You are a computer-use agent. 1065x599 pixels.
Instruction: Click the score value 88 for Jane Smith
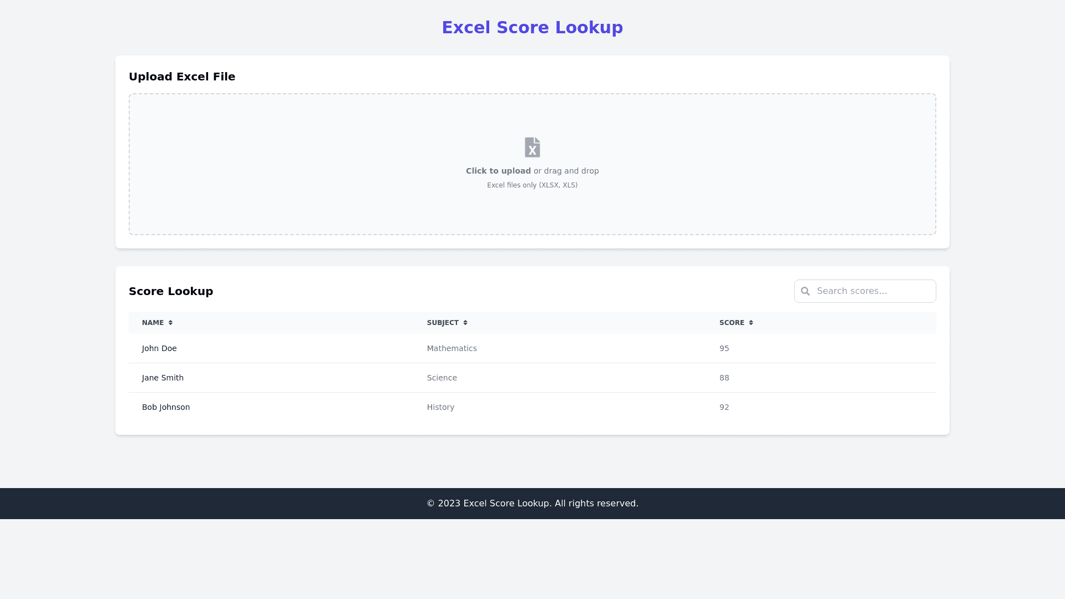724,378
